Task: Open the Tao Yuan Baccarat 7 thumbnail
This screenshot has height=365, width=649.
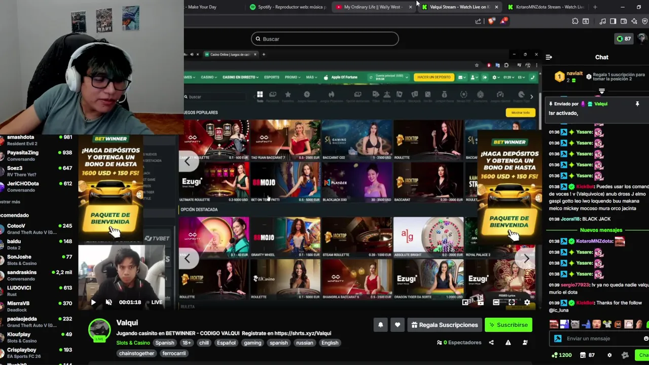Action: coord(285,140)
